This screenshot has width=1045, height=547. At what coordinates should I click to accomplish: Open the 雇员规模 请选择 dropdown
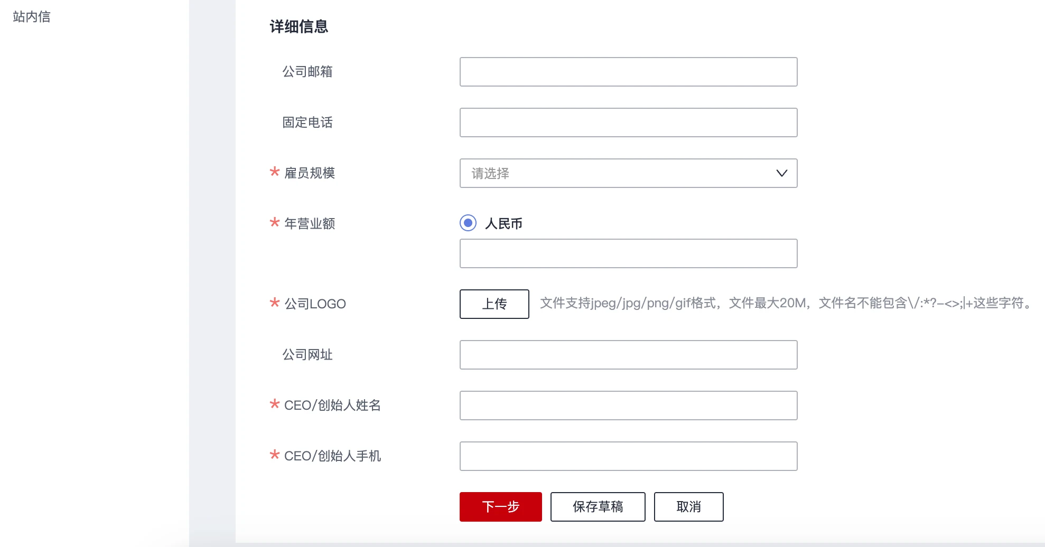click(613, 173)
